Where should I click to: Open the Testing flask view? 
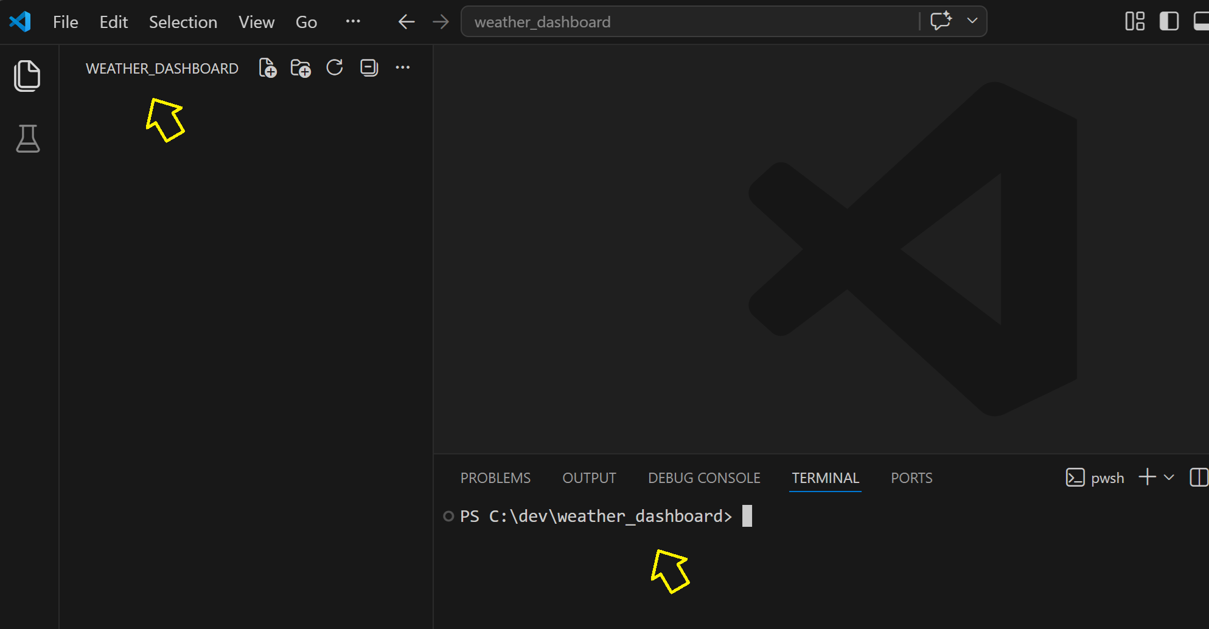point(27,139)
